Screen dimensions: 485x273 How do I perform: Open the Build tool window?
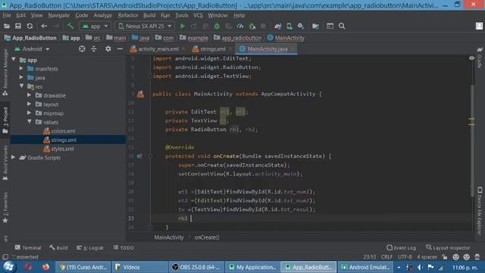[58, 248]
